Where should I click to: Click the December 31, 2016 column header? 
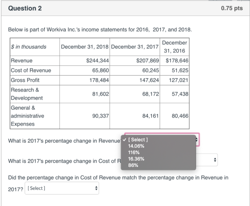coord(175,47)
